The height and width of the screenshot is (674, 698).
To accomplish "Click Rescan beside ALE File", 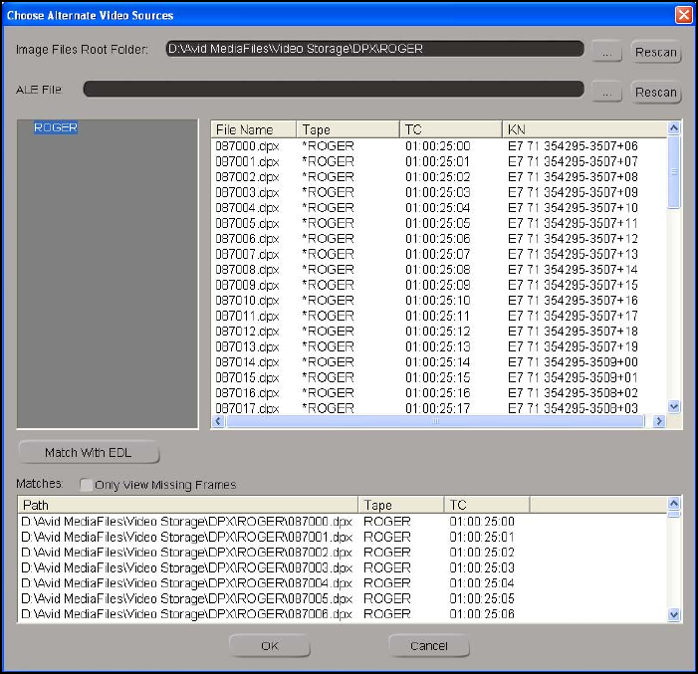I will point(656,93).
